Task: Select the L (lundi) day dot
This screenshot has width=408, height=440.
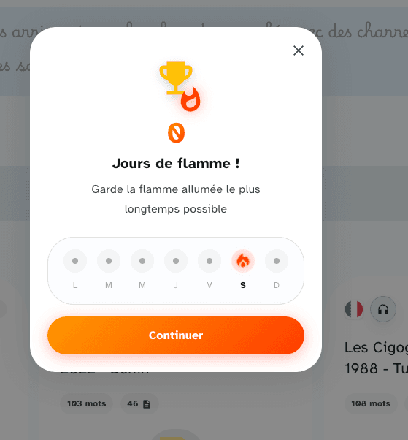Action: [x=75, y=261]
